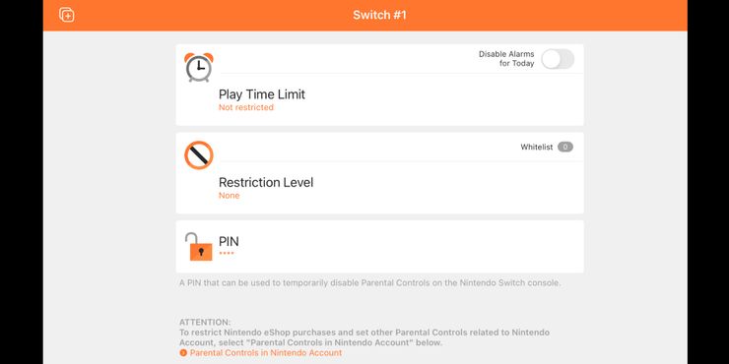Select the Whitelist label
Viewport: 729px width, 364px height.
[537, 147]
